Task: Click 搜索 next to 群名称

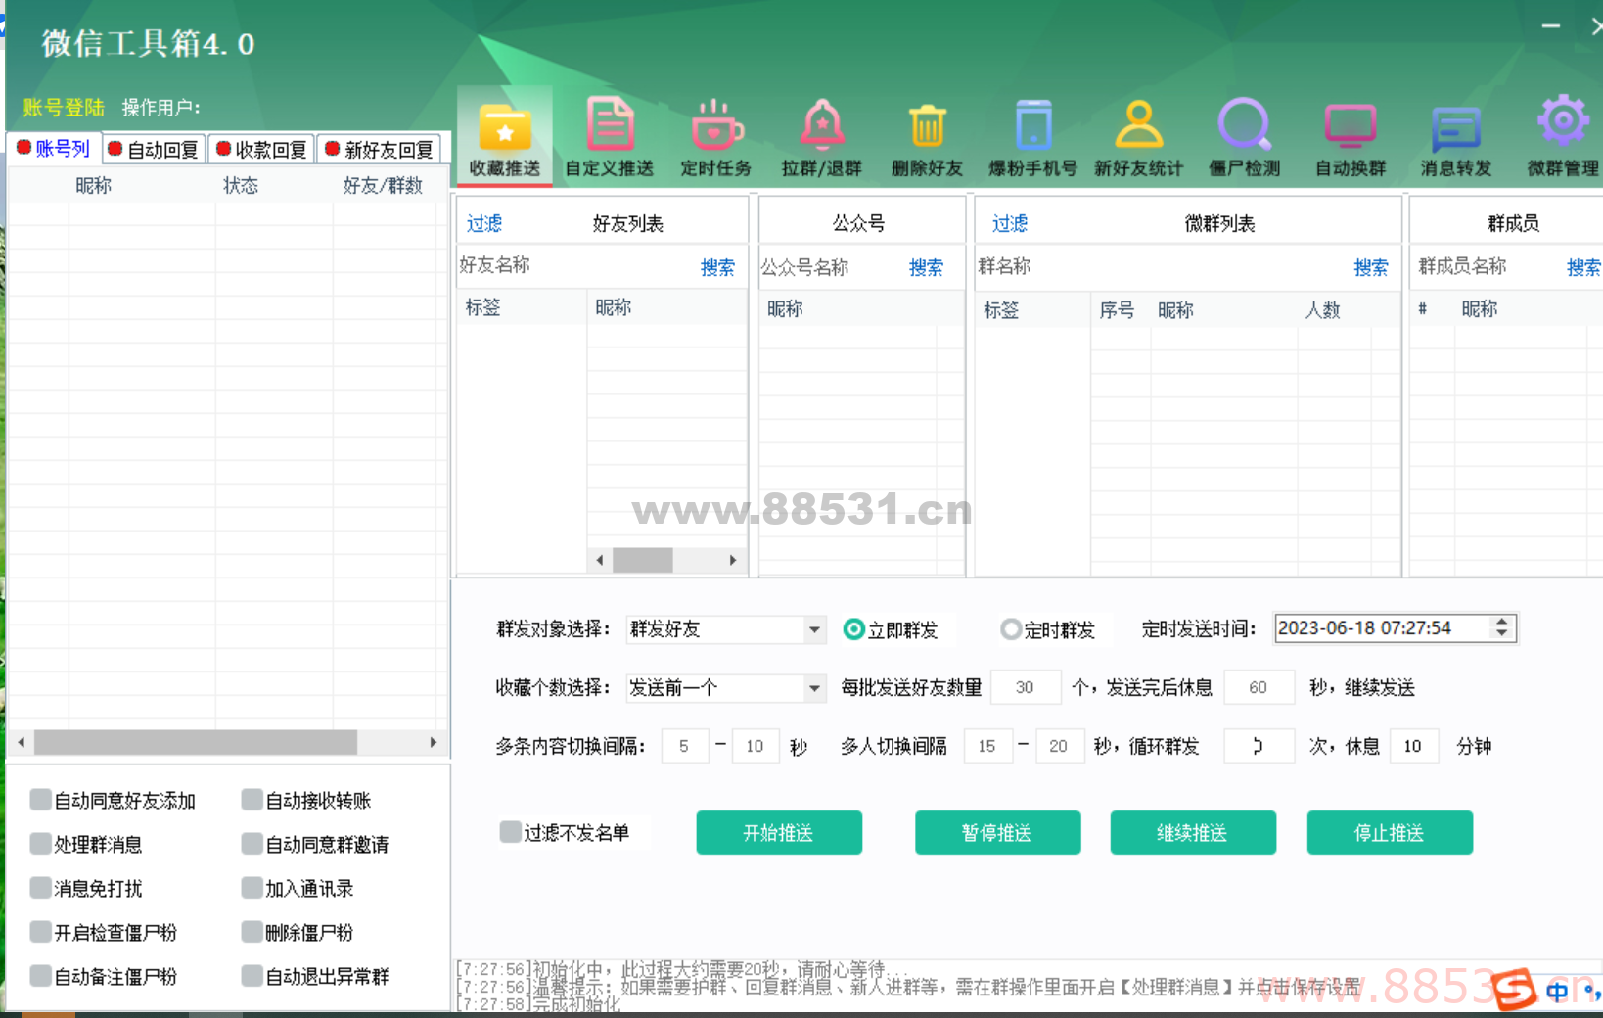Action: (x=1371, y=267)
